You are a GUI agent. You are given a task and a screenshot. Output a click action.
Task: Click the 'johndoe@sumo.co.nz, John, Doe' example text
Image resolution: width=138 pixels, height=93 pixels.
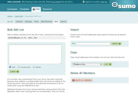click(x=22, y=38)
